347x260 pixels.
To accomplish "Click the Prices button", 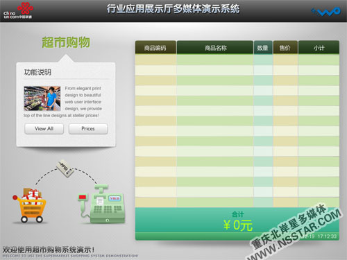I will pyautogui.click(x=88, y=129).
